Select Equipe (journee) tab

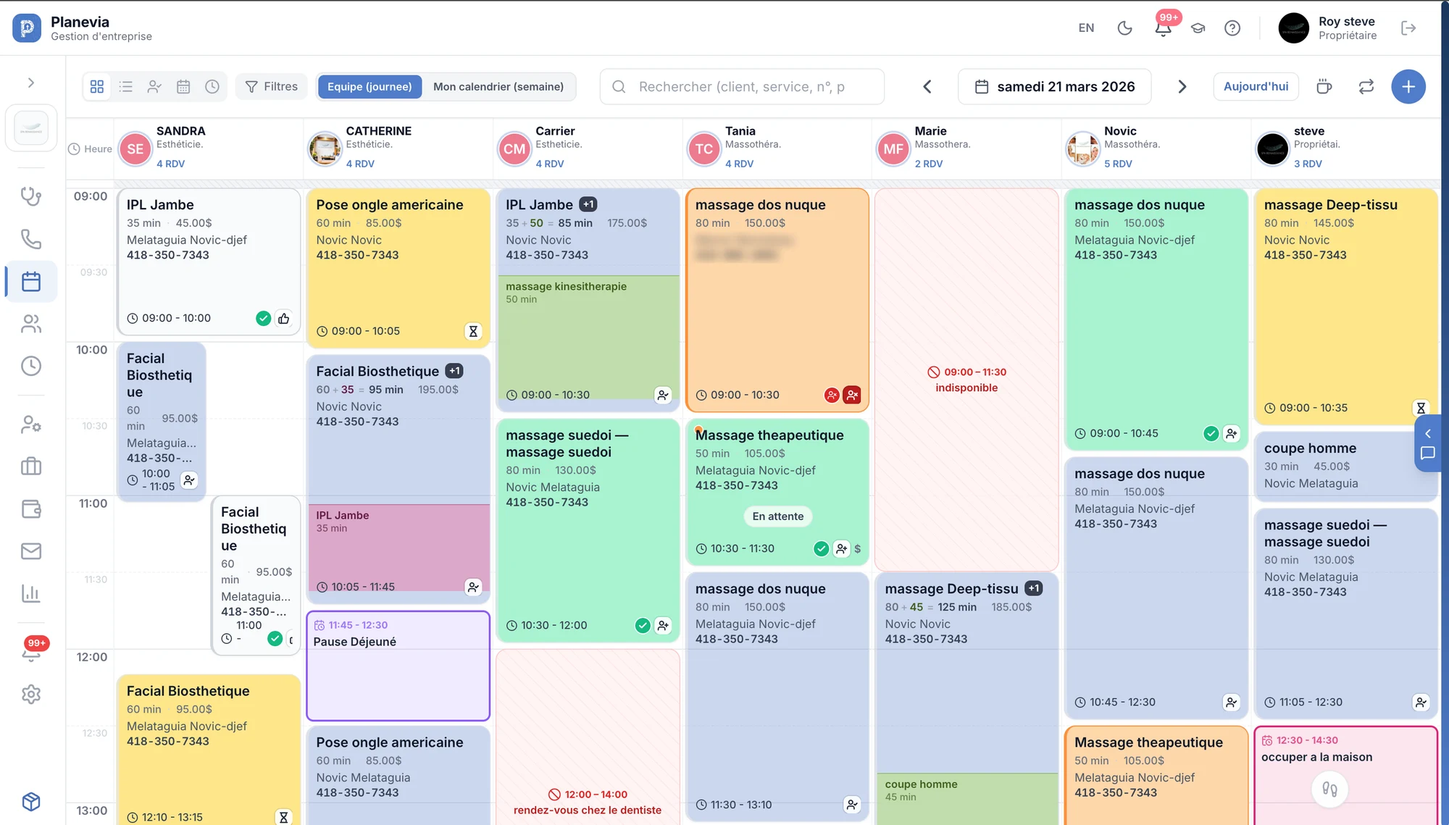click(x=369, y=87)
